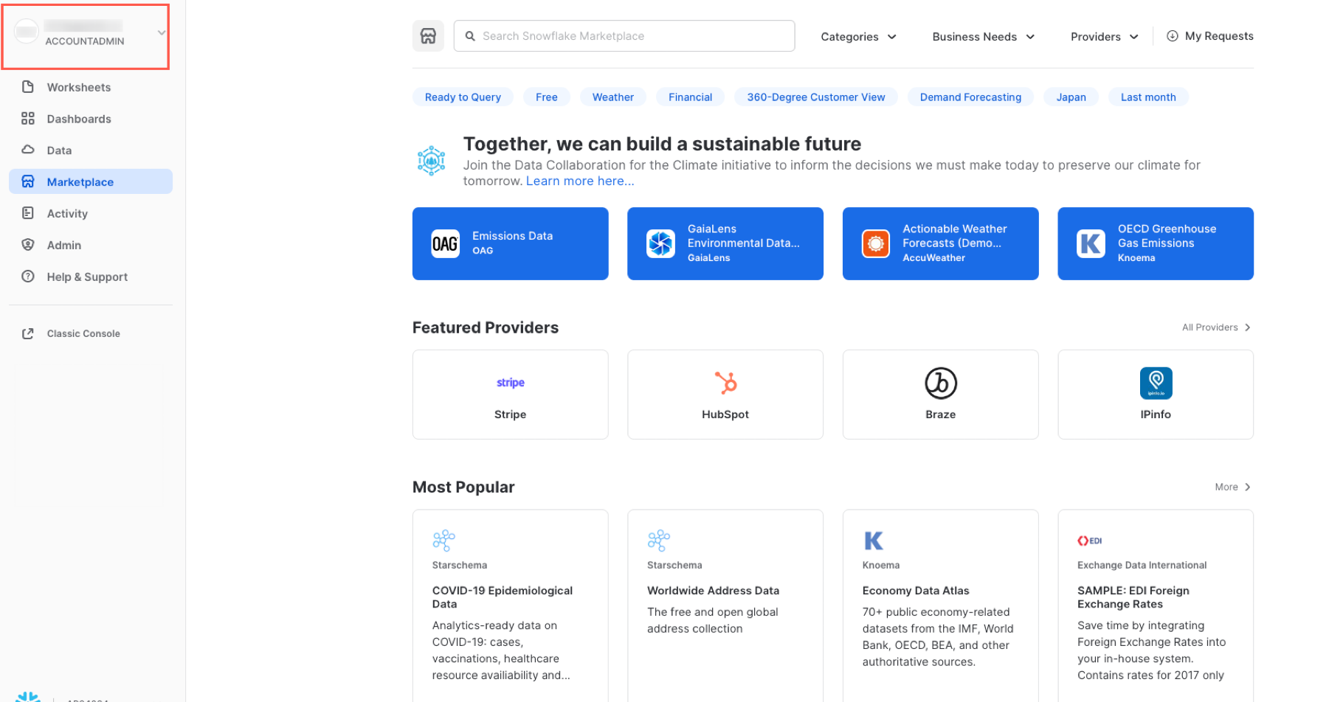Click the Data cloud icon

point(28,150)
